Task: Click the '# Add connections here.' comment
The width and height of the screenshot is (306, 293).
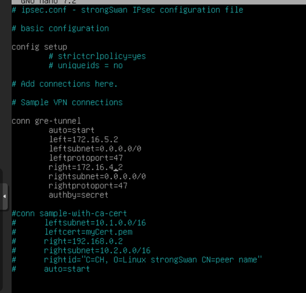Action: coord(65,84)
